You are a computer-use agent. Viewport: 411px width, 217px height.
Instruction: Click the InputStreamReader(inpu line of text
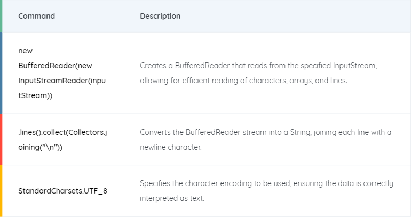pyautogui.click(x=62, y=81)
